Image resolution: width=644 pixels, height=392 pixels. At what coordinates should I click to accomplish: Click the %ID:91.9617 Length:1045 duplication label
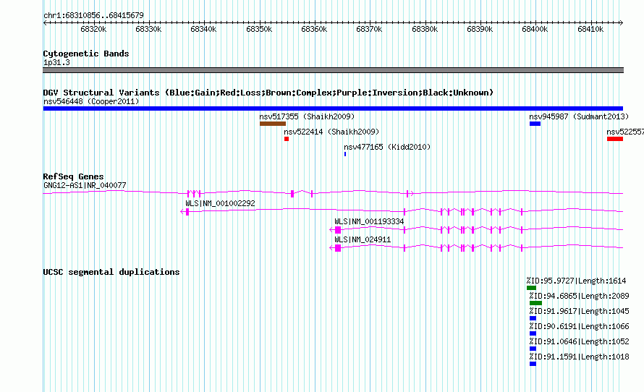pyautogui.click(x=579, y=311)
